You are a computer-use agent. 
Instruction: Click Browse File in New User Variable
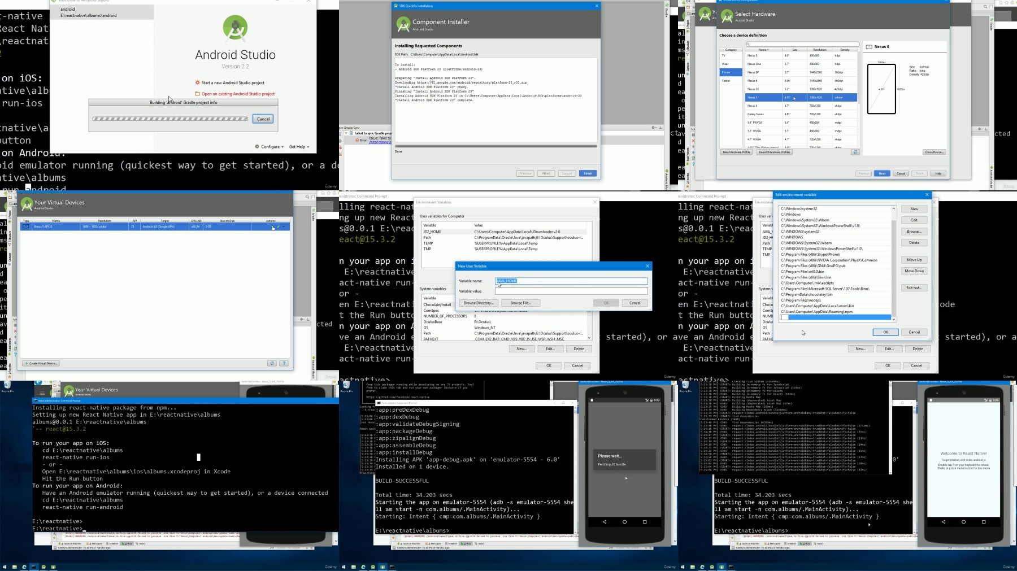[x=520, y=303]
